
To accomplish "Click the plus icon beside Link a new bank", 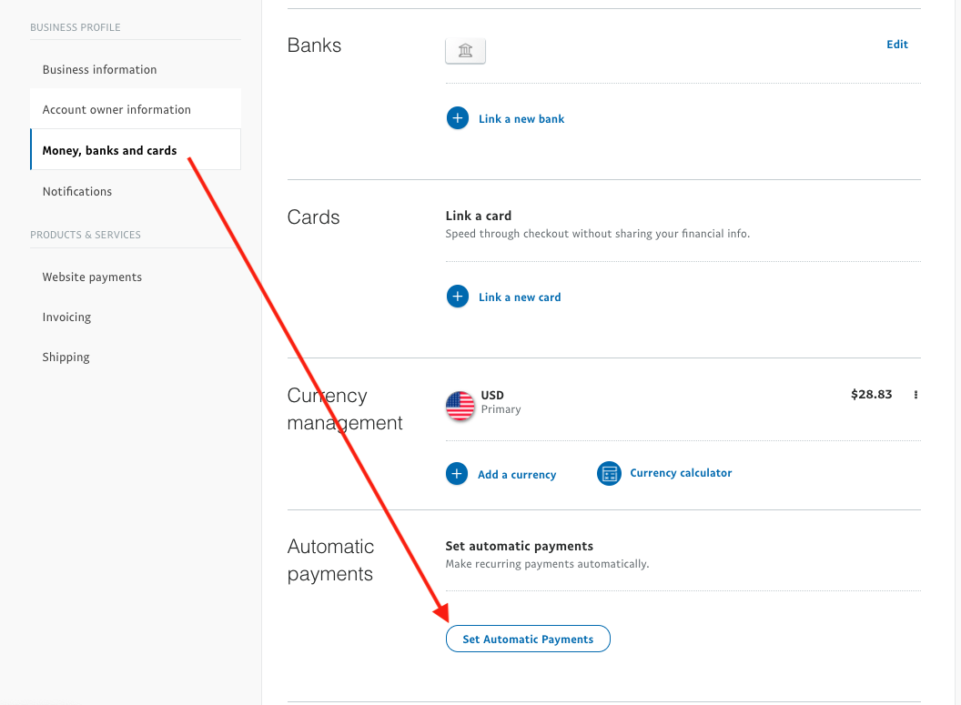I will (x=457, y=118).
